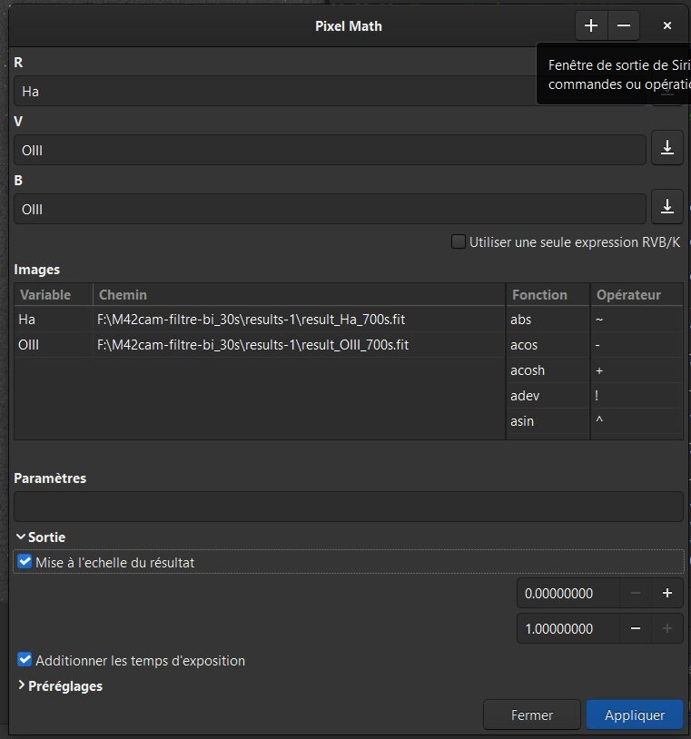
Task: Close the Pixel Math dialog window
Action: click(x=667, y=25)
